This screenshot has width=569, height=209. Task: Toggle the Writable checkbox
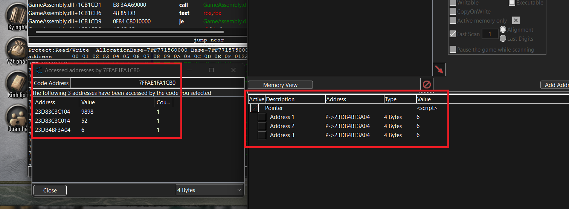pos(453,3)
